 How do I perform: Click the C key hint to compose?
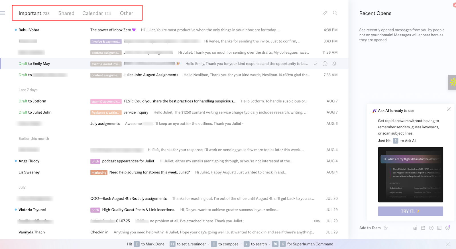tap(214, 244)
